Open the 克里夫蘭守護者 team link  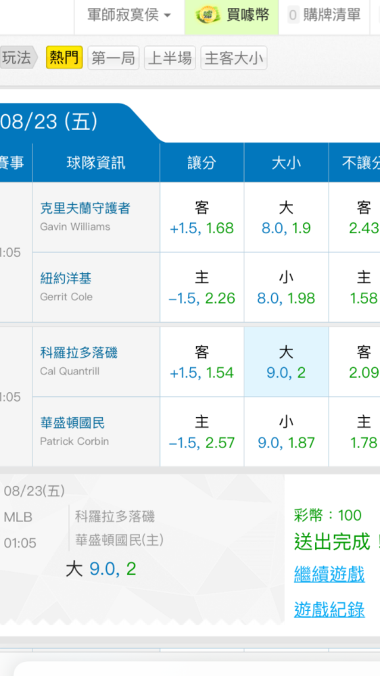tap(85, 208)
